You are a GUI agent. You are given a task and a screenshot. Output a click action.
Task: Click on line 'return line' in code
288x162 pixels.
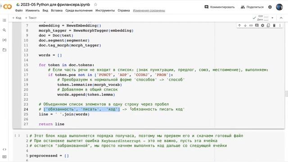51,124
